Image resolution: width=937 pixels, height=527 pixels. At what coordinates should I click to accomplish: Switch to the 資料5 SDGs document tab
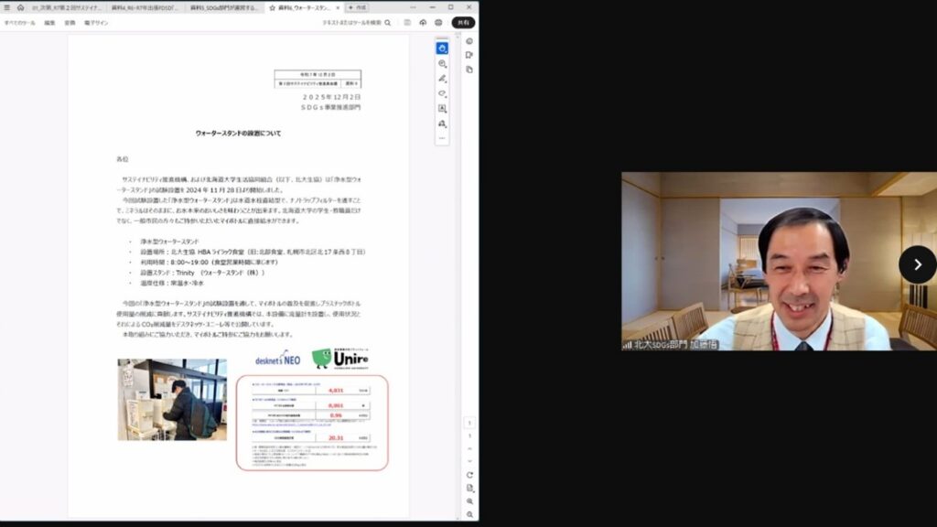tap(224, 7)
